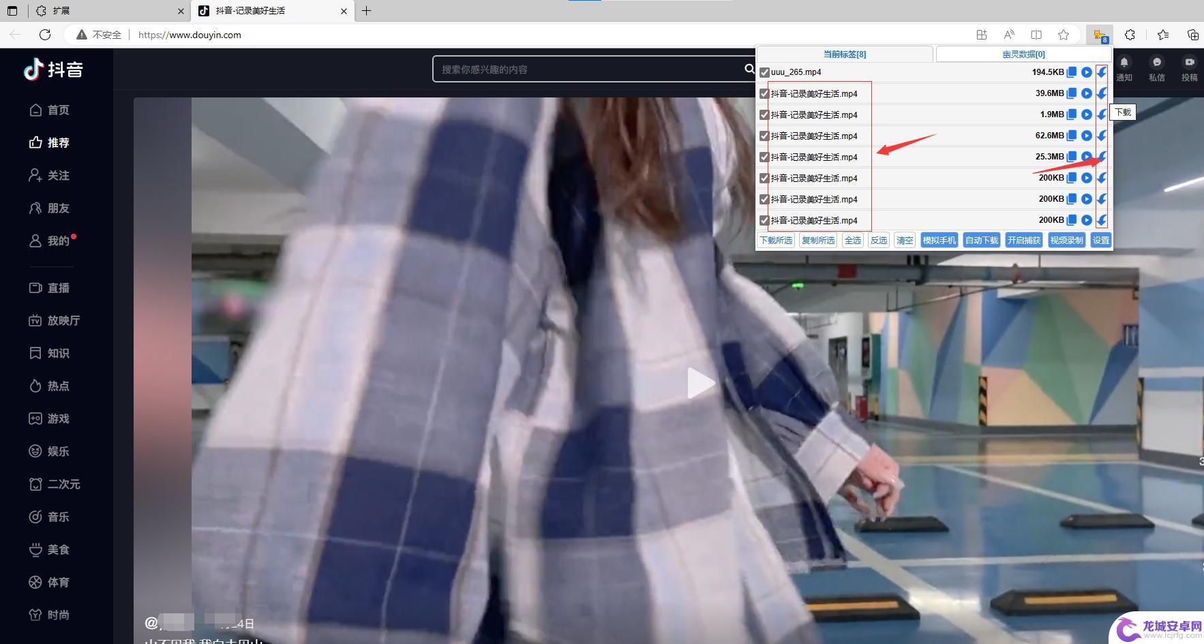
Task: Open 直播 live section
Action: tap(49, 288)
